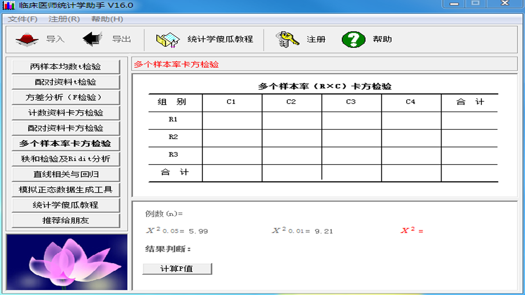Screen dimensions: 525x295
Task: Select 配对资料t检验 analysis
Action: tap(66, 82)
